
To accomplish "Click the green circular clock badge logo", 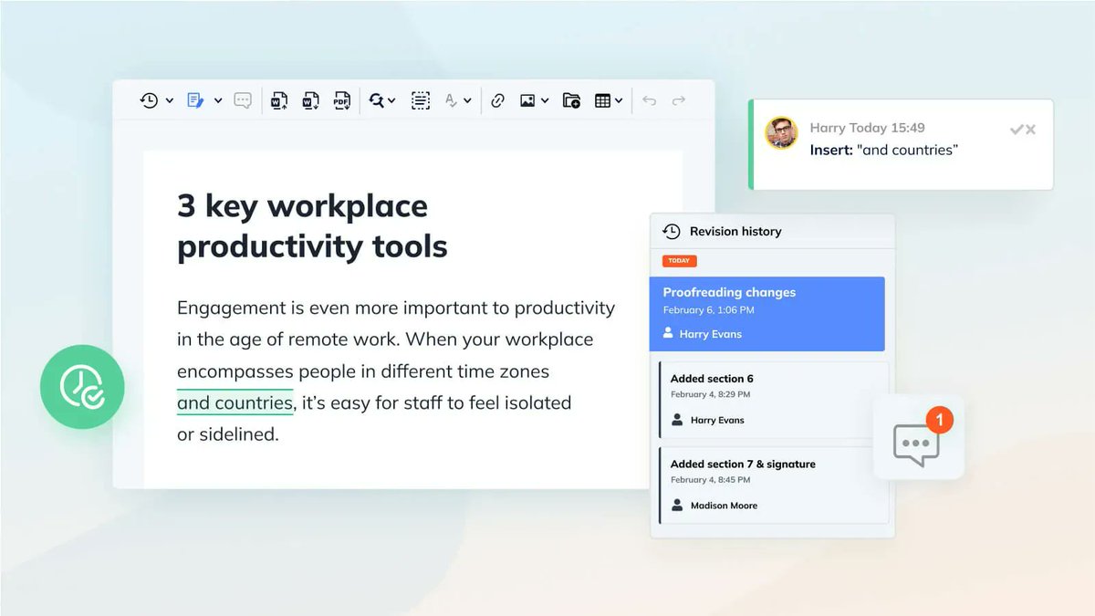I will pyautogui.click(x=82, y=387).
